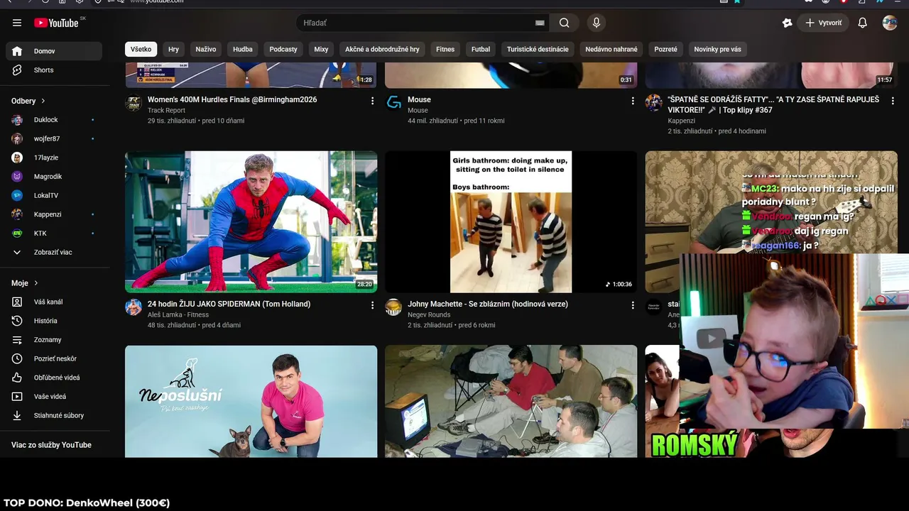Start voice search with the microphone

pos(597,23)
